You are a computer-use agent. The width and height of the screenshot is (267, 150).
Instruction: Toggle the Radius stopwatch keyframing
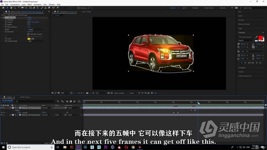[6, 25]
